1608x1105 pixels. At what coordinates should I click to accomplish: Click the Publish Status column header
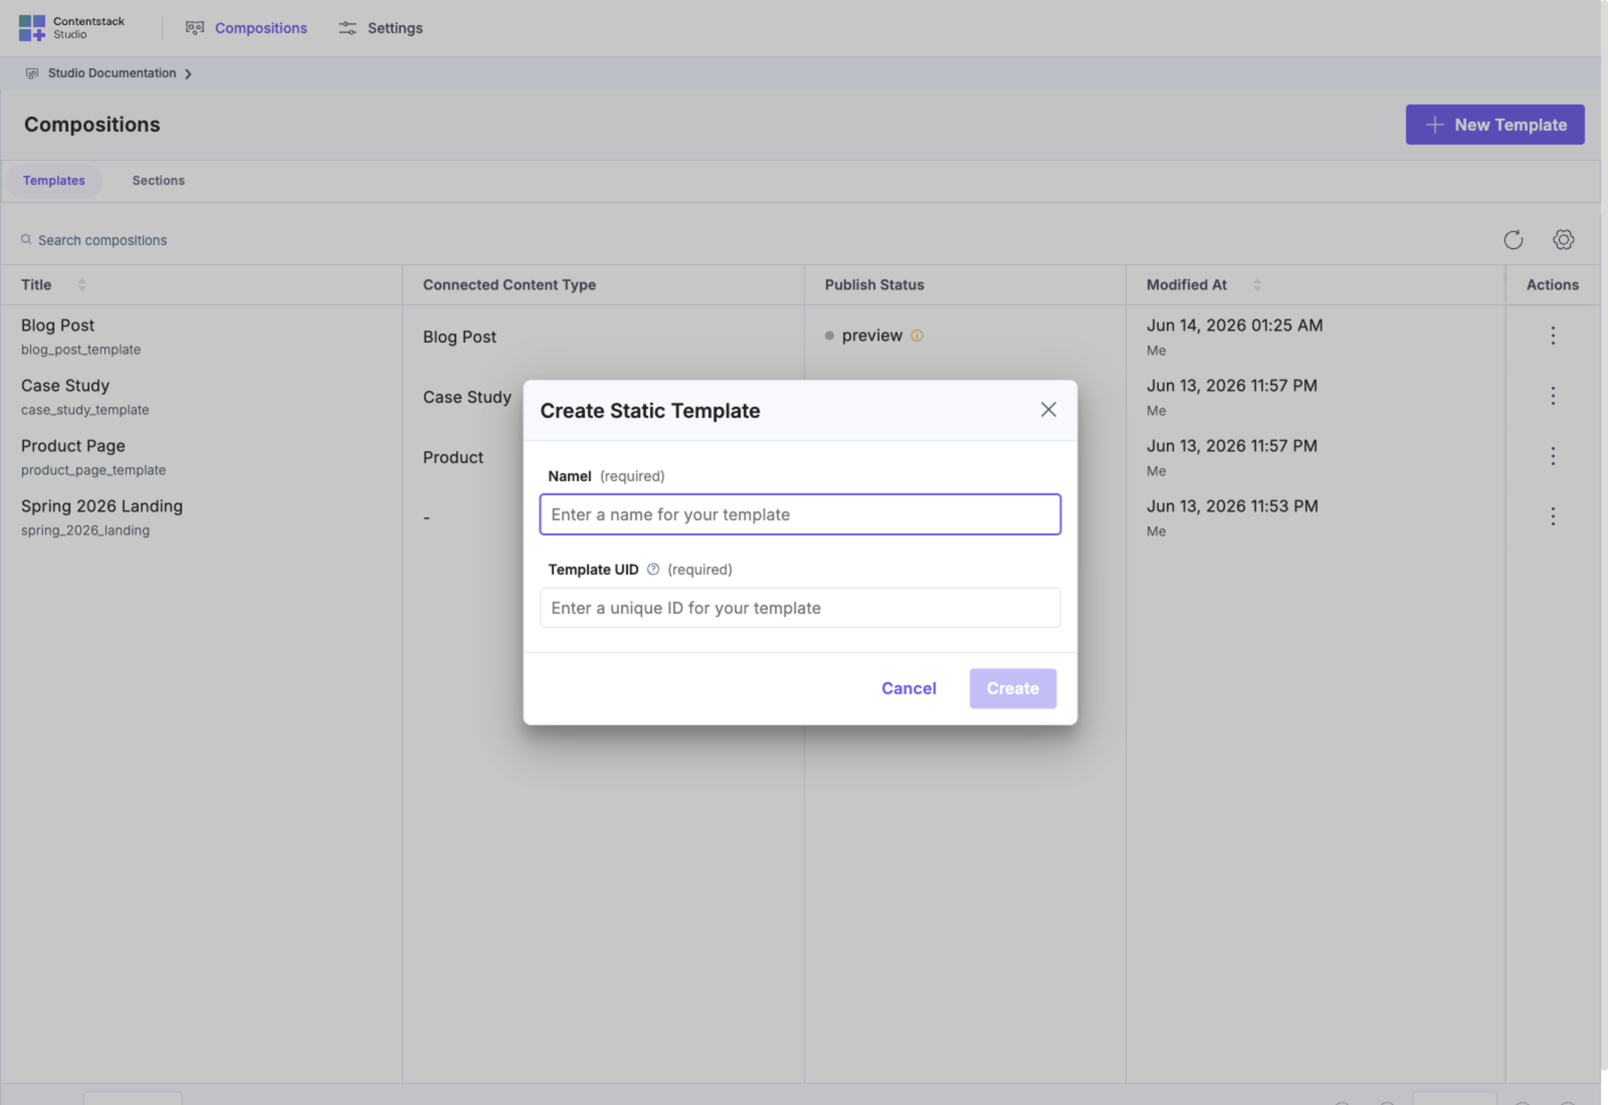point(874,285)
